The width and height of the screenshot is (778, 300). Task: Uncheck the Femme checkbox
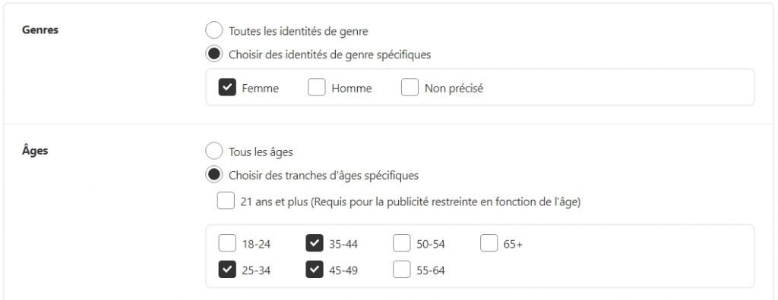point(226,88)
